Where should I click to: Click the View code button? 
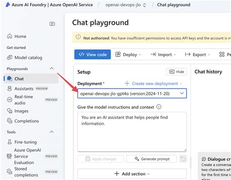[93, 54]
